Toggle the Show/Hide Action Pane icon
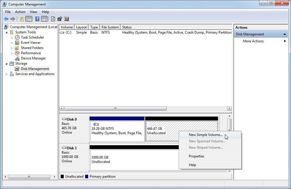 44,19
